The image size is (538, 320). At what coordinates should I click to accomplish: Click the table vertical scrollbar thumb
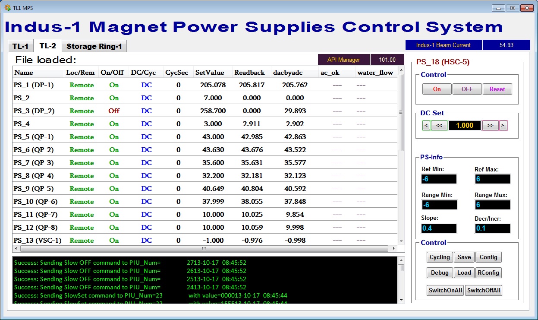coord(401,112)
